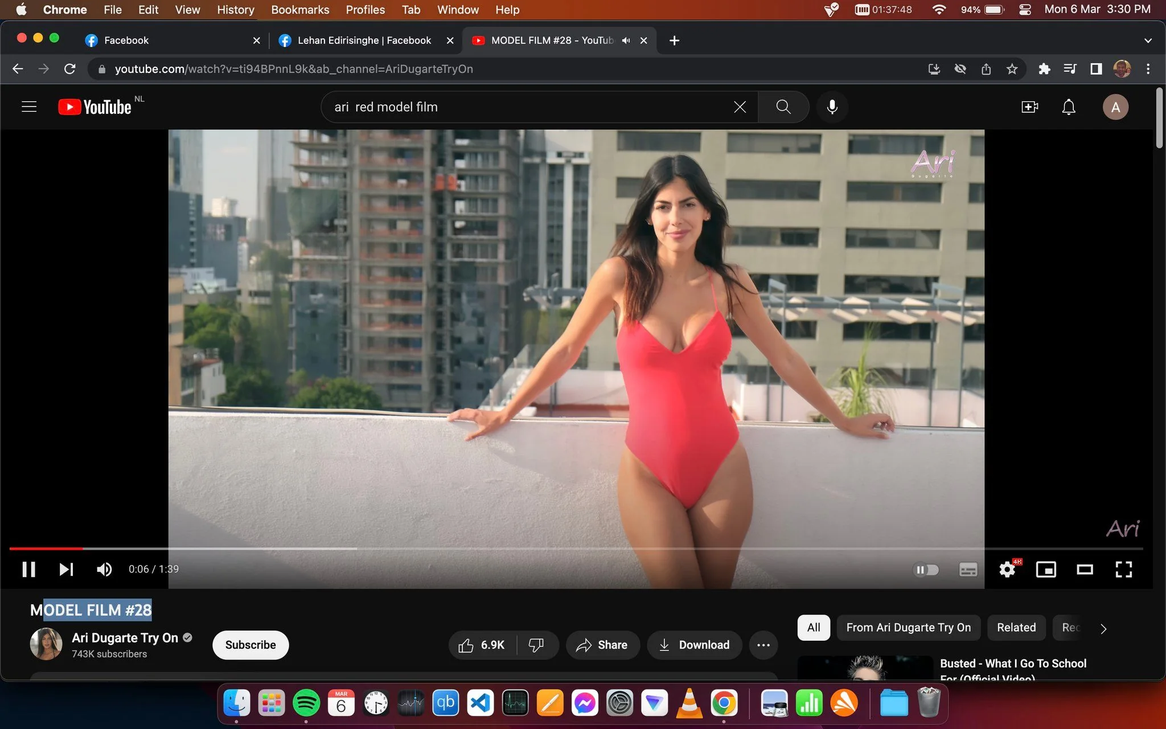
Task: Toggle subtitles closed captions
Action: pos(968,570)
